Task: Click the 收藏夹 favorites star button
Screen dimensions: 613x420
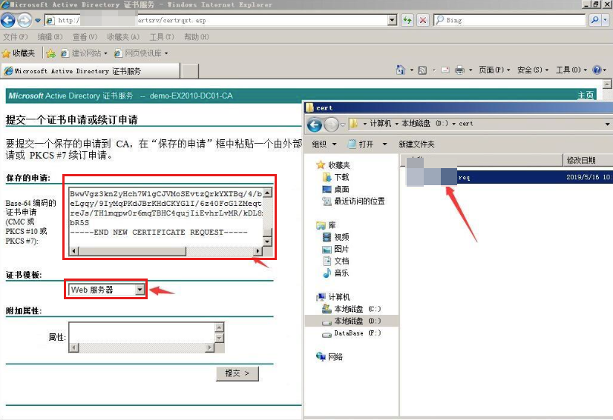Action: coord(19,53)
